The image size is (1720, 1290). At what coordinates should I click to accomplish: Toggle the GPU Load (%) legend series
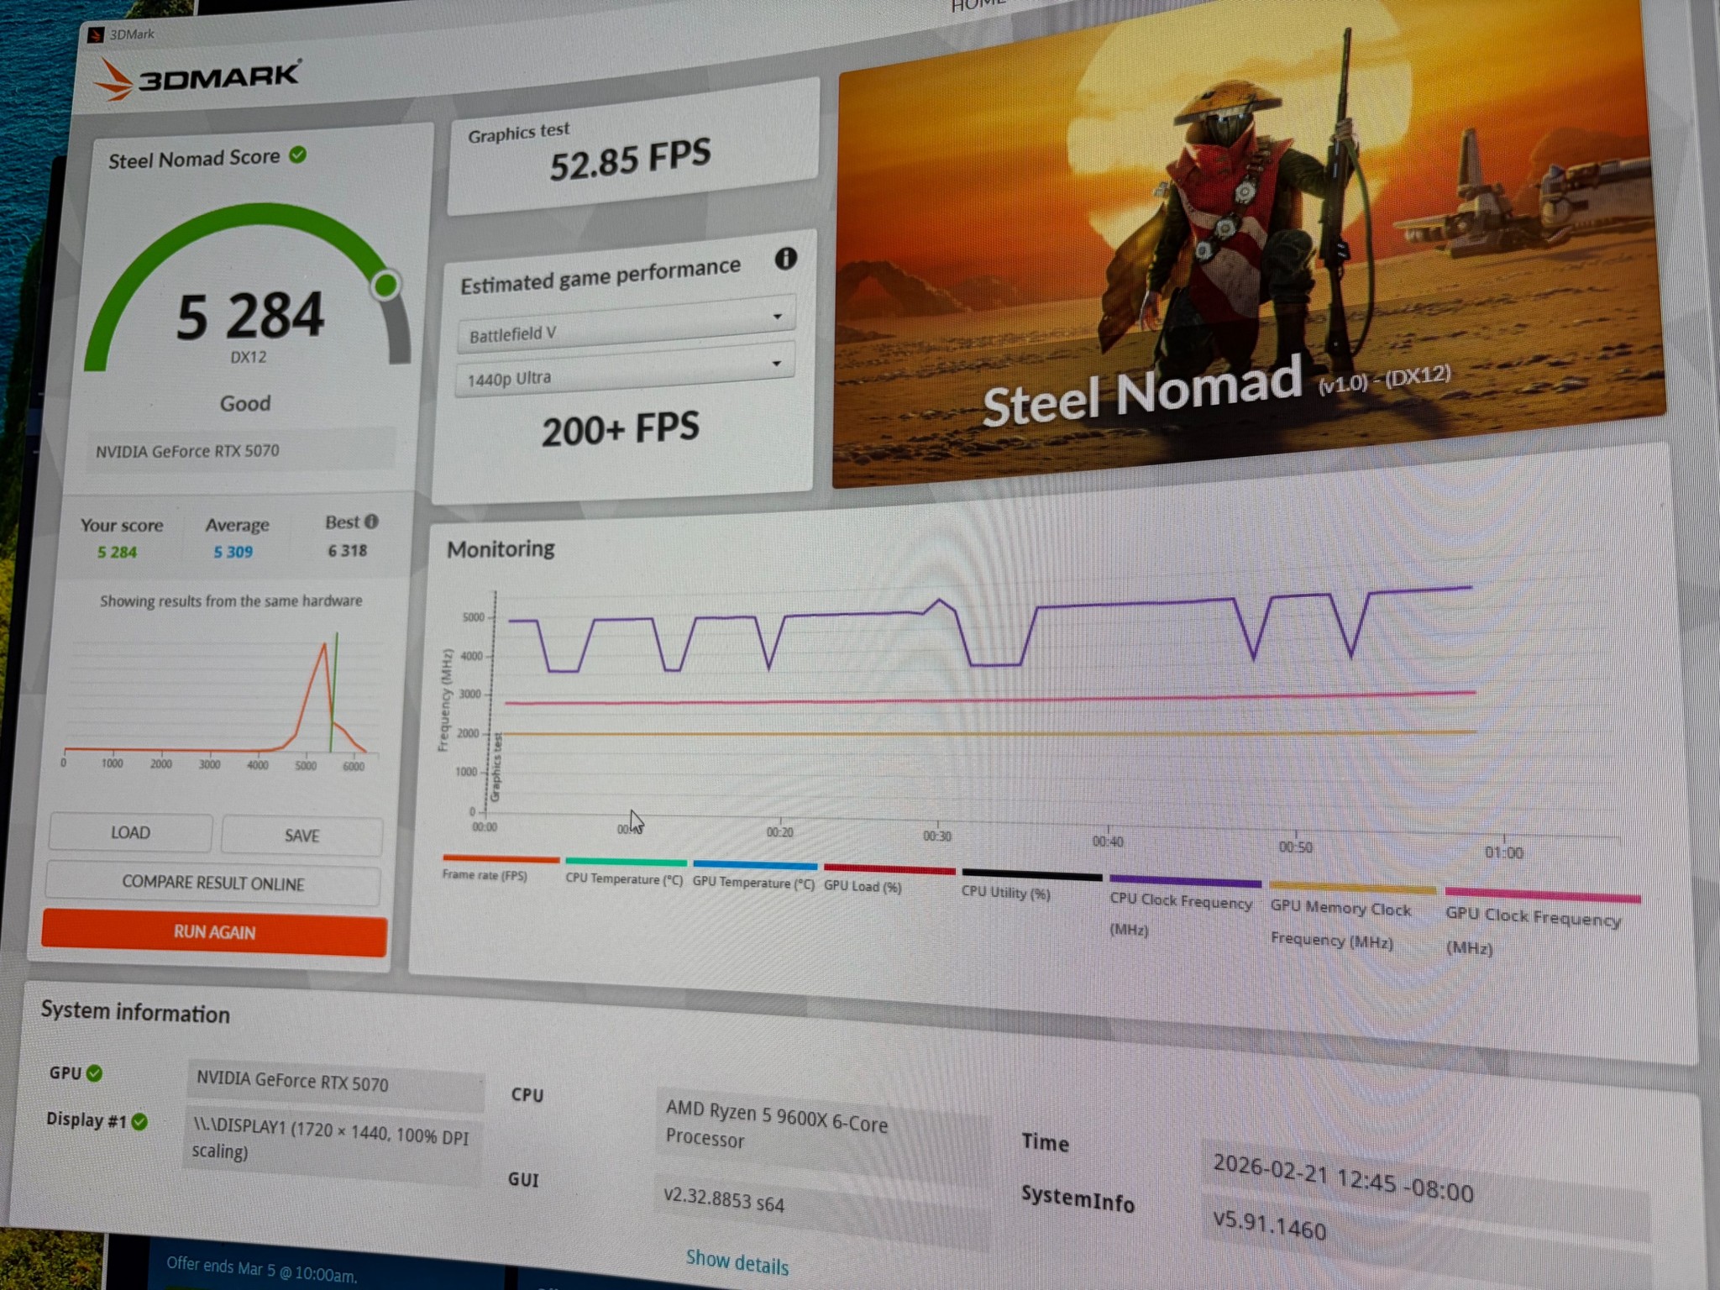click(889, 878)
